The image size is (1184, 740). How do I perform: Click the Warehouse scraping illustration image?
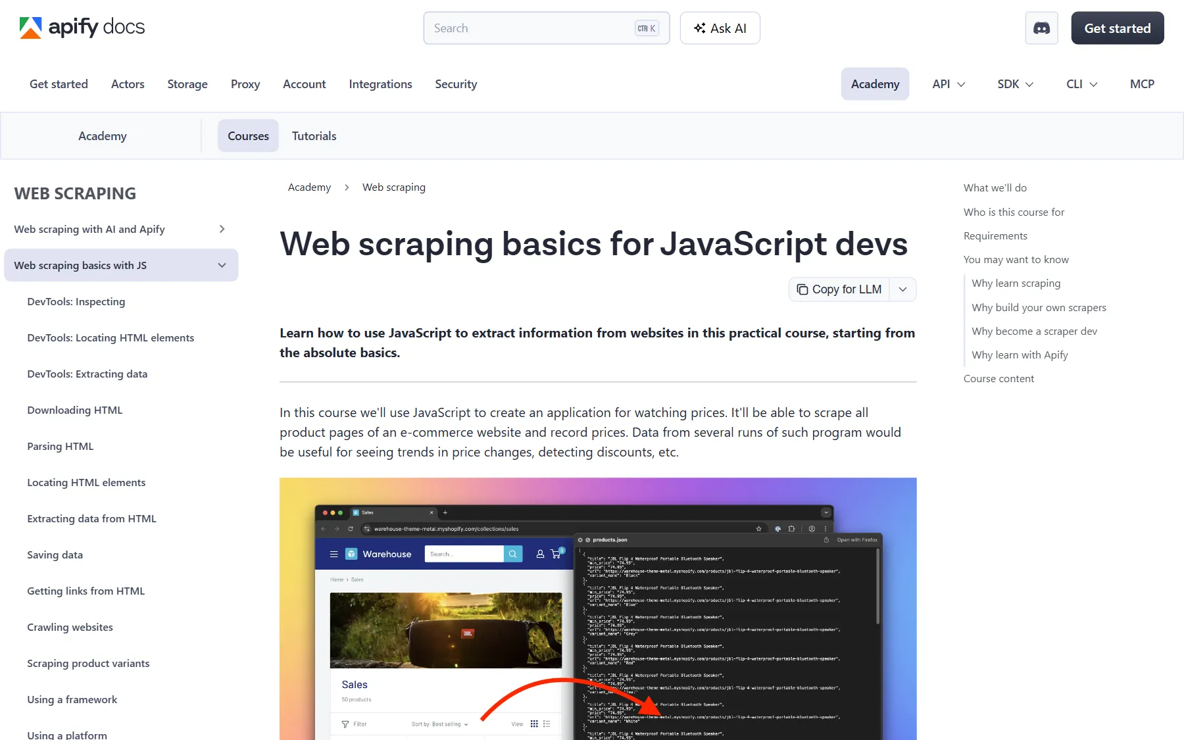point(598,608)
